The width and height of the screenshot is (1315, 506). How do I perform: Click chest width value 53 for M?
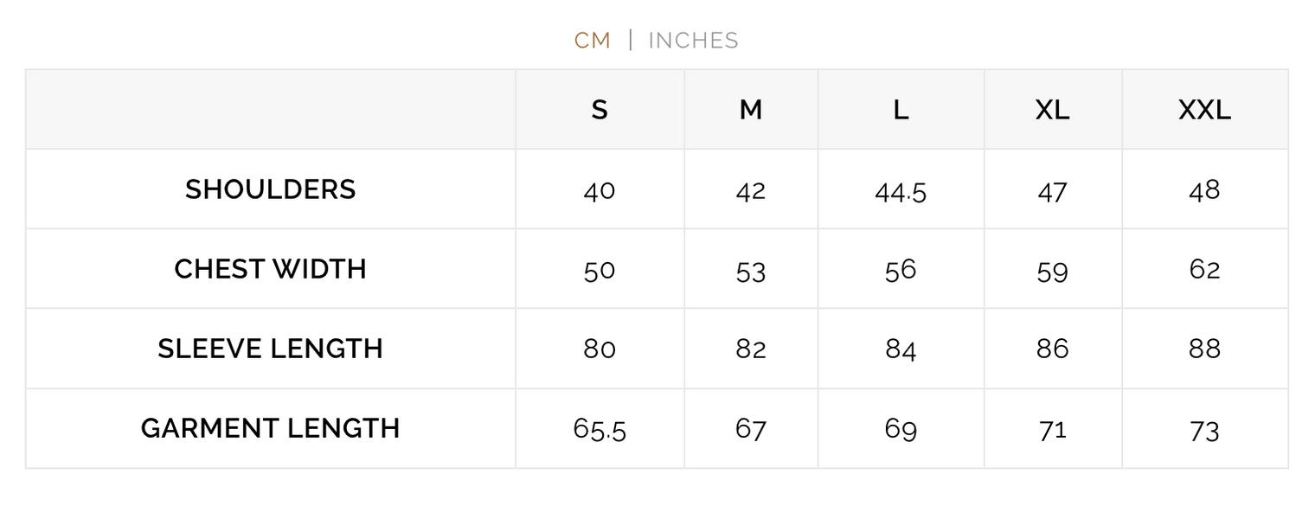[x=751, y=272]
